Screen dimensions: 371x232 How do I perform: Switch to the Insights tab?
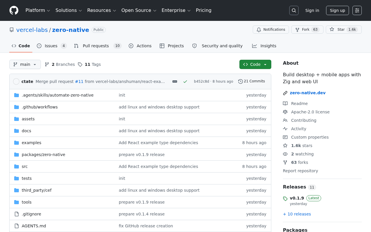[x=264, y=46]
